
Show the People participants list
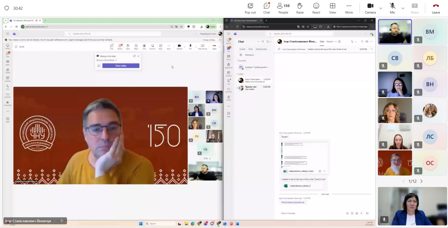[283, 8]
